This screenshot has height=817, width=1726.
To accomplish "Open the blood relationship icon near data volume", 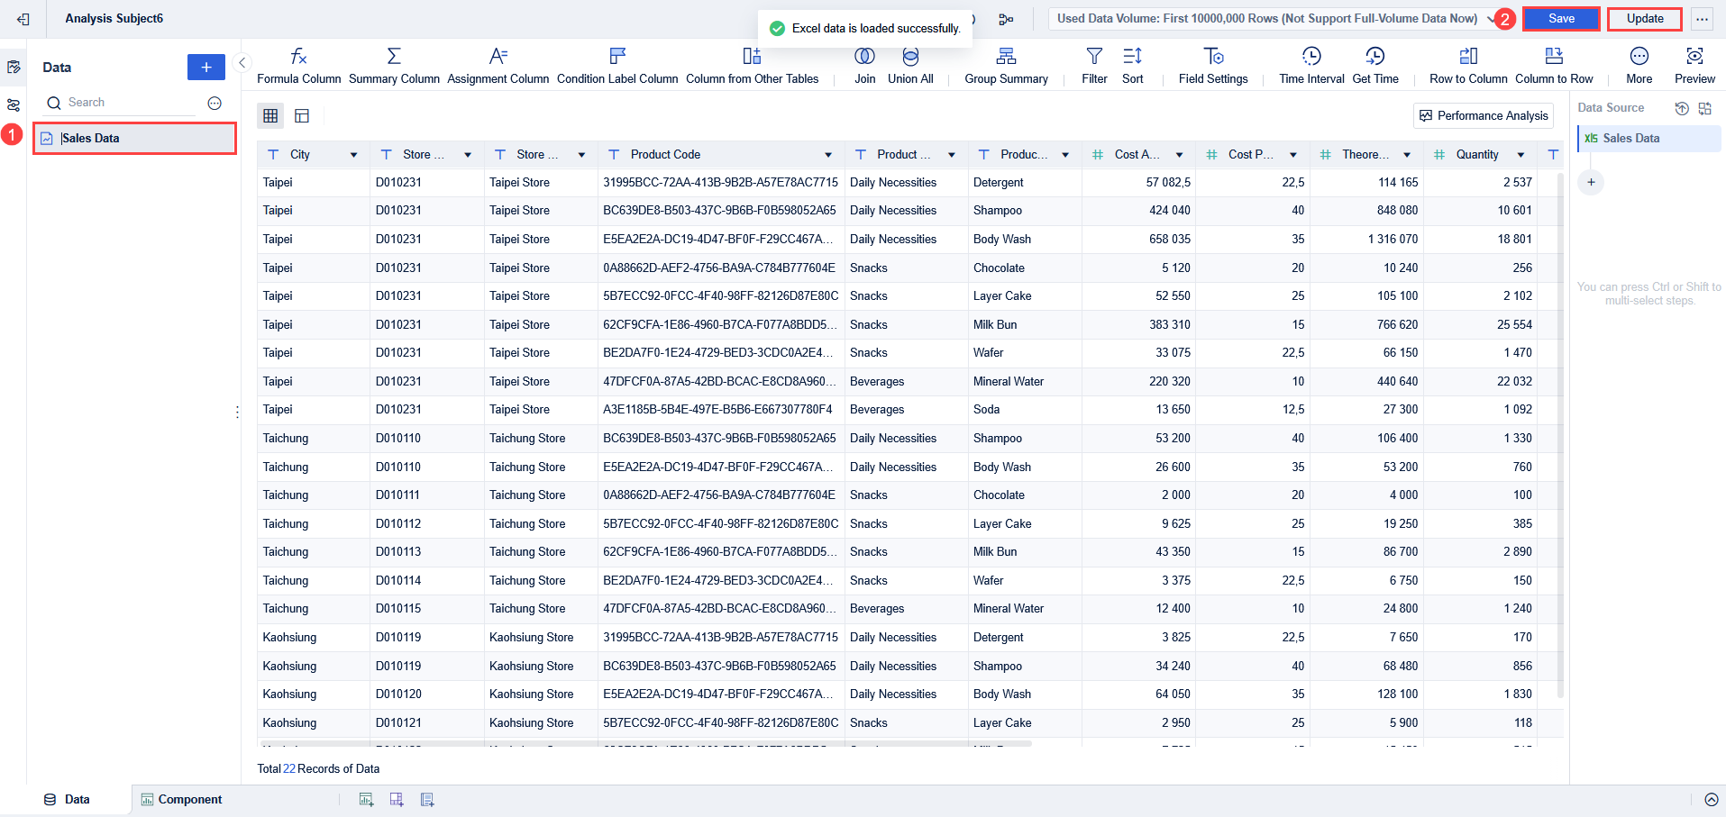I will 1006,19.
